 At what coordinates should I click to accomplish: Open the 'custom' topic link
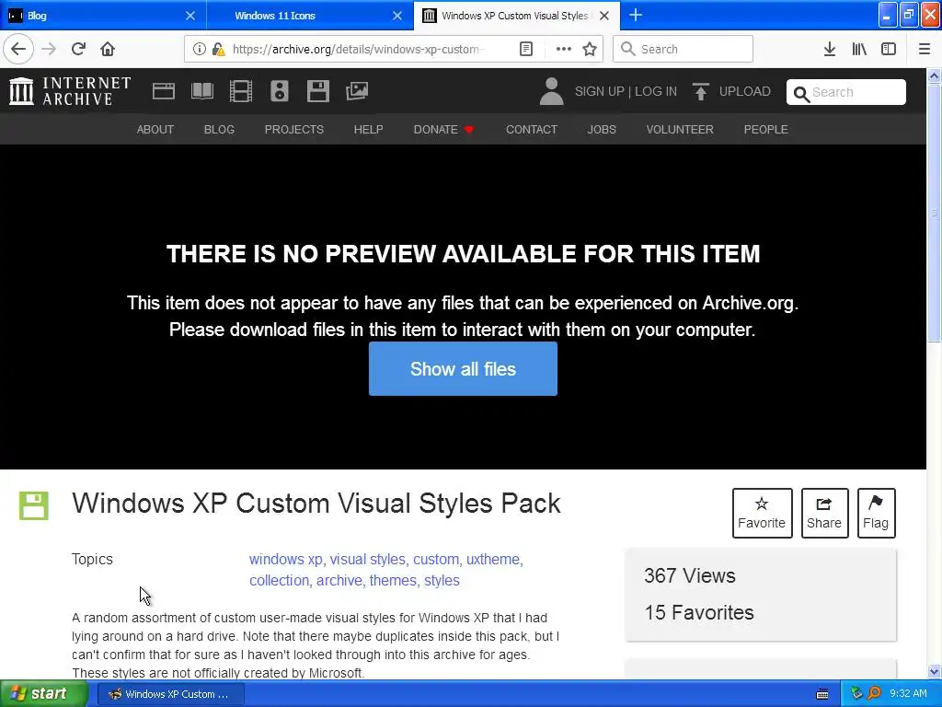[x=436, y=559]
